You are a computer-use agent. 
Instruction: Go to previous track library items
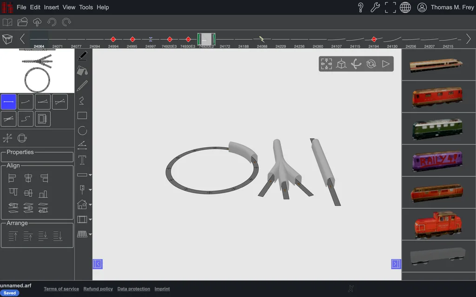pyautogui.click(x=22, y=39)
